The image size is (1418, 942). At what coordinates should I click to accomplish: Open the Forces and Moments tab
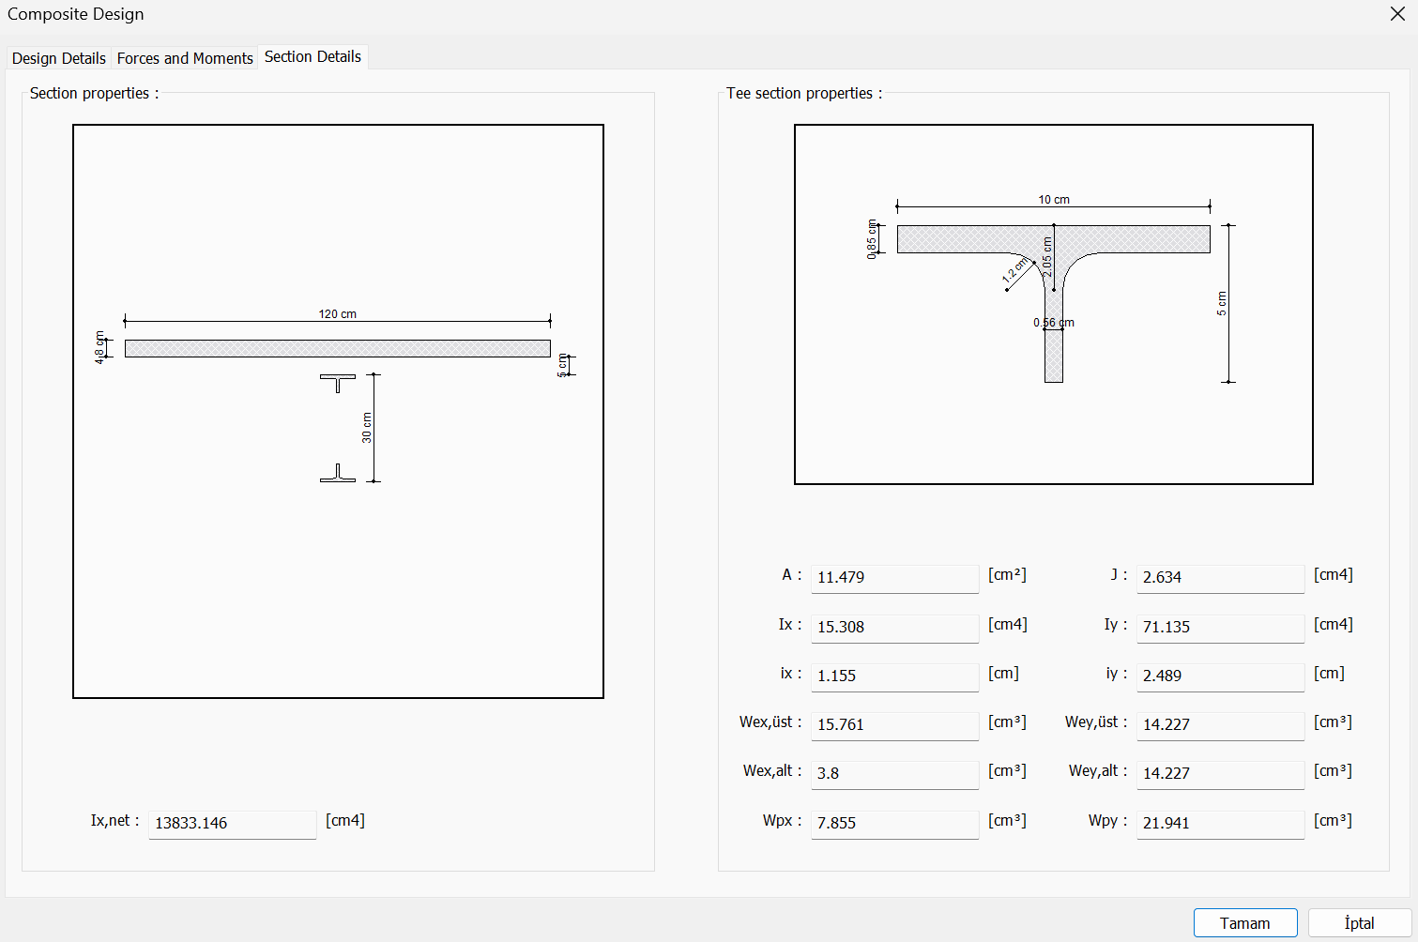184,57
